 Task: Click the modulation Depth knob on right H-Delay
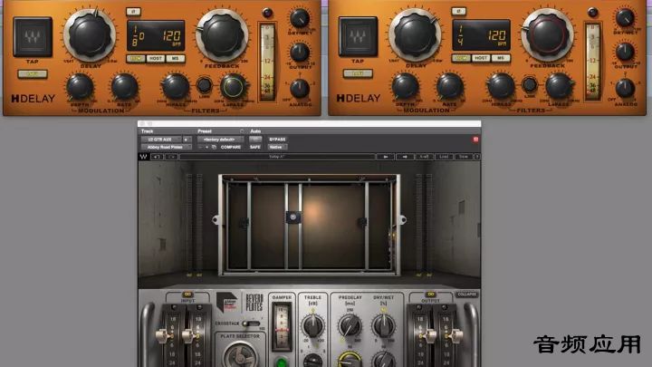point(405,87)
